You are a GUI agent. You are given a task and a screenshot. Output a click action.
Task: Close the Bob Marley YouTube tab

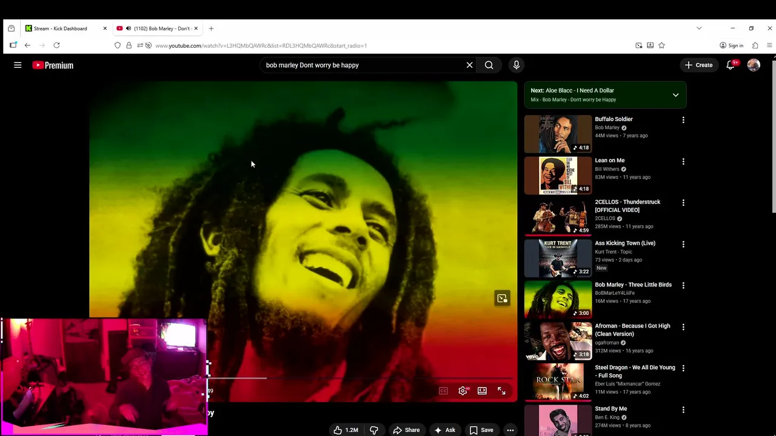(195, 28)
